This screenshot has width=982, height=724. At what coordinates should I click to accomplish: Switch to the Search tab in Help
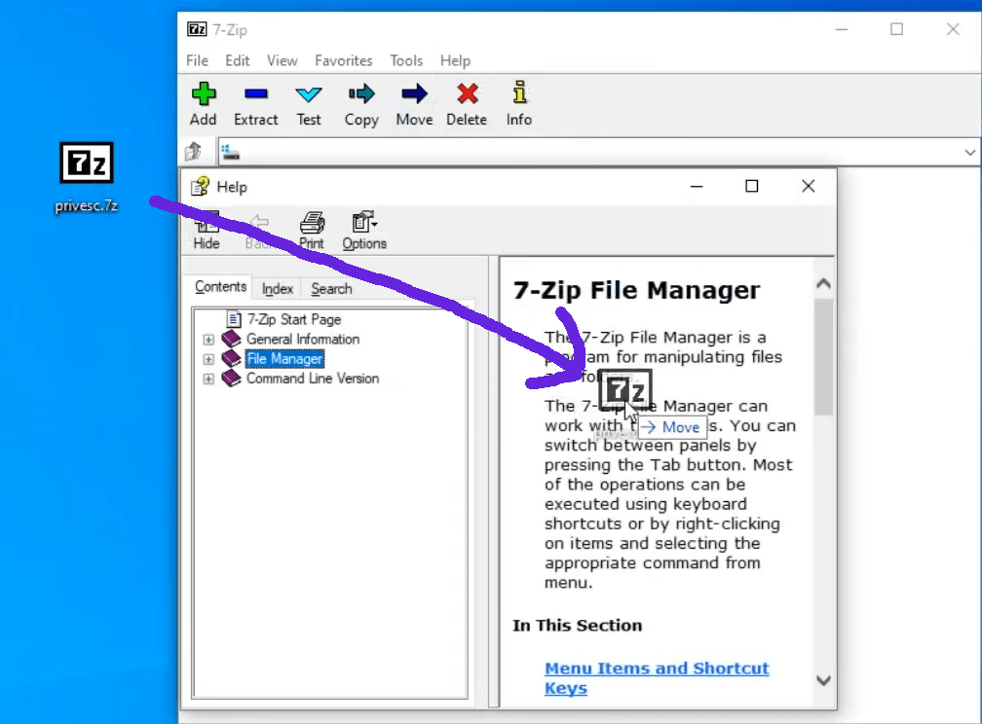click(331, 288)
